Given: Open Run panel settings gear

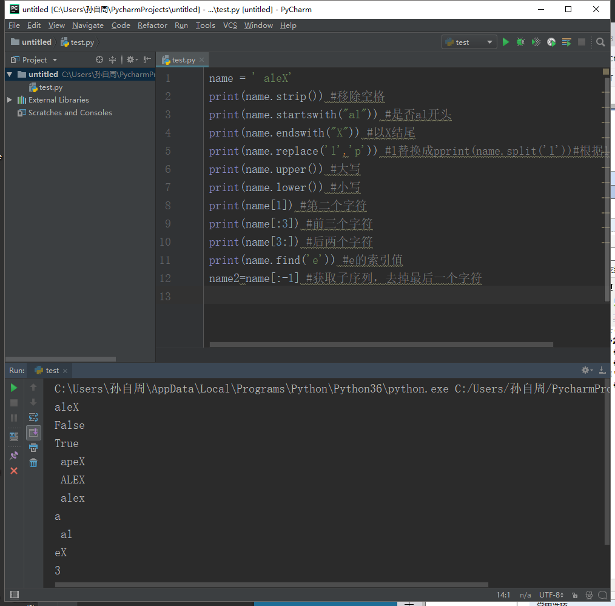Looking at the screenshot, I should tap(586, 370).
